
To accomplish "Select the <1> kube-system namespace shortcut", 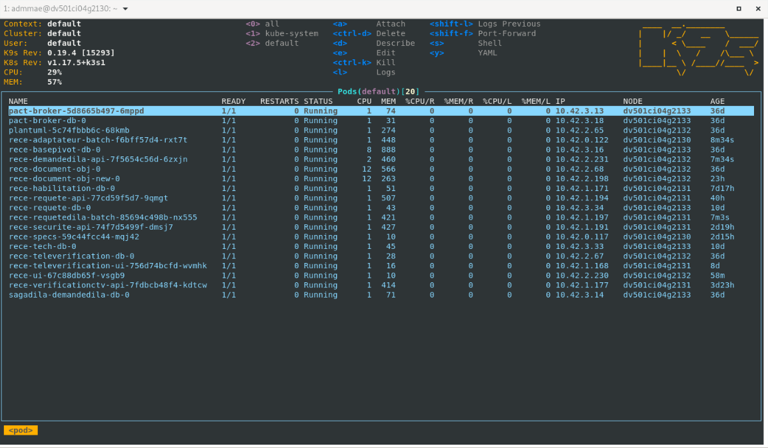I will click(x=282, y=34).
